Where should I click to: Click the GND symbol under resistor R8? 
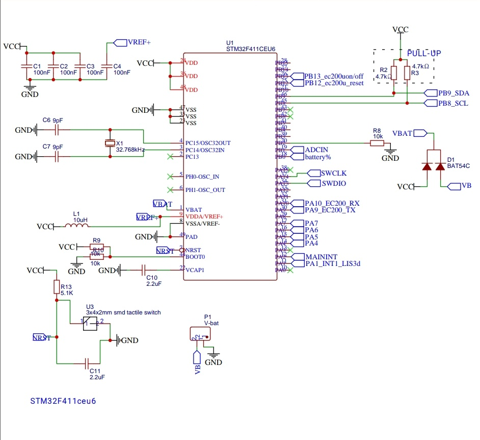[x=390, y=155]
